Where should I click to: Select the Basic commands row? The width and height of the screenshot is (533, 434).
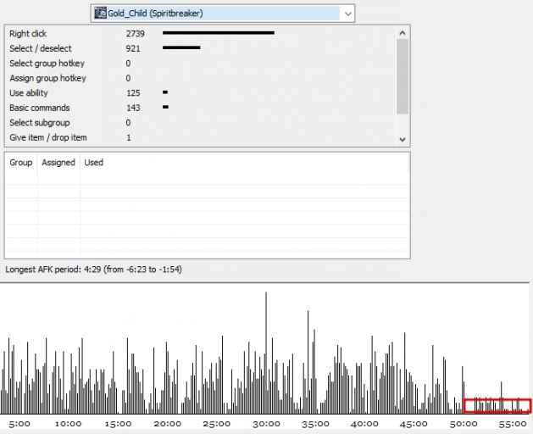tap(200, 108)
